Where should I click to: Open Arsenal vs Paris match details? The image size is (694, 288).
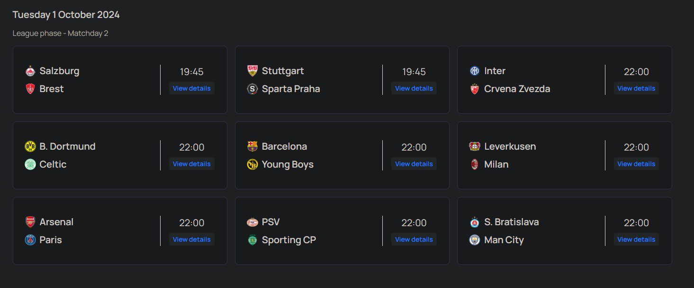[191, 239]
